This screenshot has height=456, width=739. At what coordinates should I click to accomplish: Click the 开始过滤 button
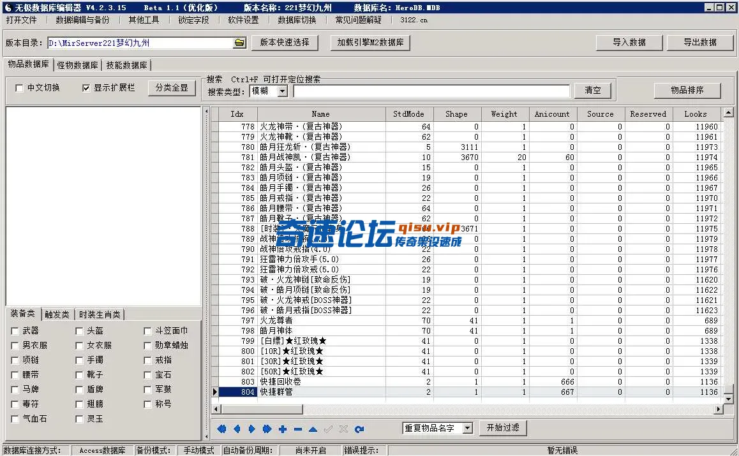503,428
